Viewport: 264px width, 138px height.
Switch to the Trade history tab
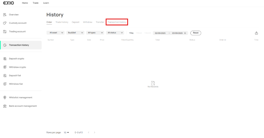62,22
